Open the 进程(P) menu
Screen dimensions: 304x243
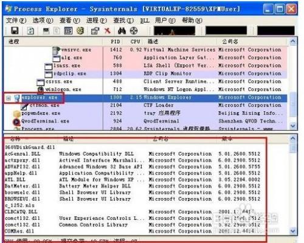coord(97,21)
